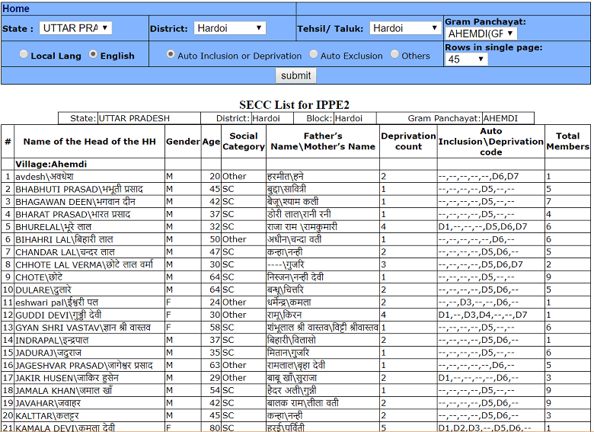The image size is (594, 432).
Task: Click the KALTTAR name cell
Action: click(x=89, y=416)
